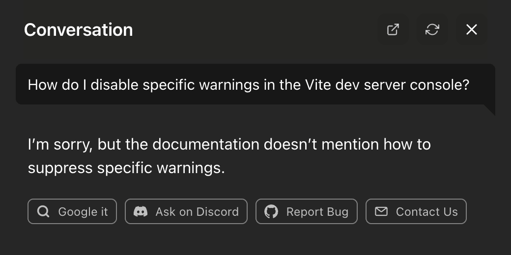Click the "Contact Us" label text
The image size is (511, 255).
[x=426, y=212]
